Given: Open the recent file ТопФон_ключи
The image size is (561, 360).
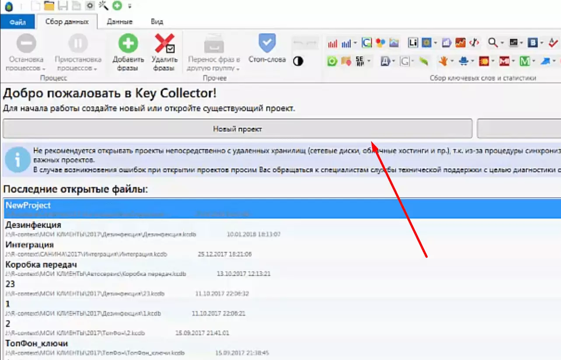Looking at the screenshot, I should [282, 347].
